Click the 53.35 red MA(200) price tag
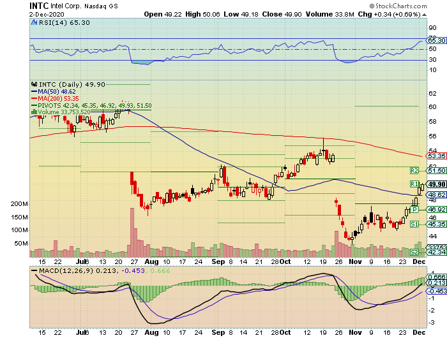The height and width of the screenshot is (338, 447). (436, 156)
